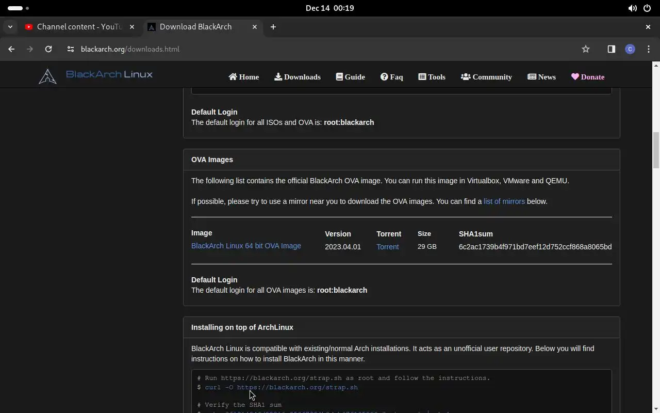
Task: Go back to the previous page
Action: (x=11, y=49)
